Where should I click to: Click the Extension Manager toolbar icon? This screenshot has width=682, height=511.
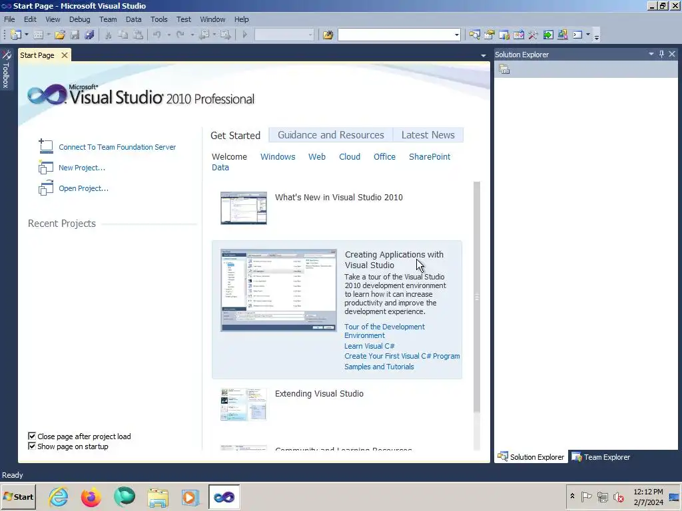pos(563,35)
